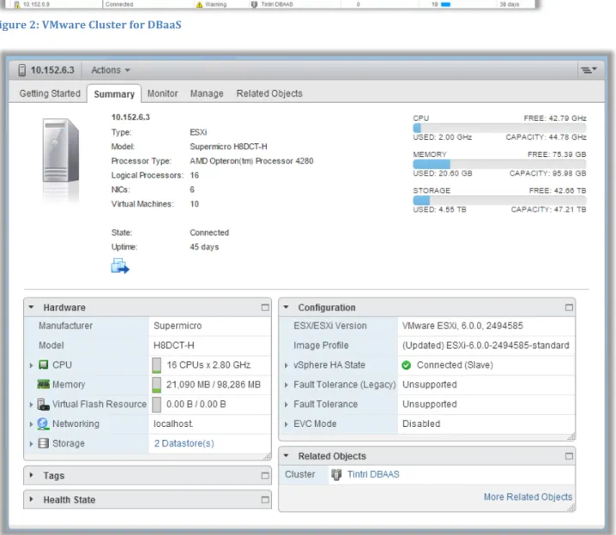The height and width of the screenshot is (535, 616).
Task: Click the Tintri DBAAS cluster icon
Action: [336, 474]
